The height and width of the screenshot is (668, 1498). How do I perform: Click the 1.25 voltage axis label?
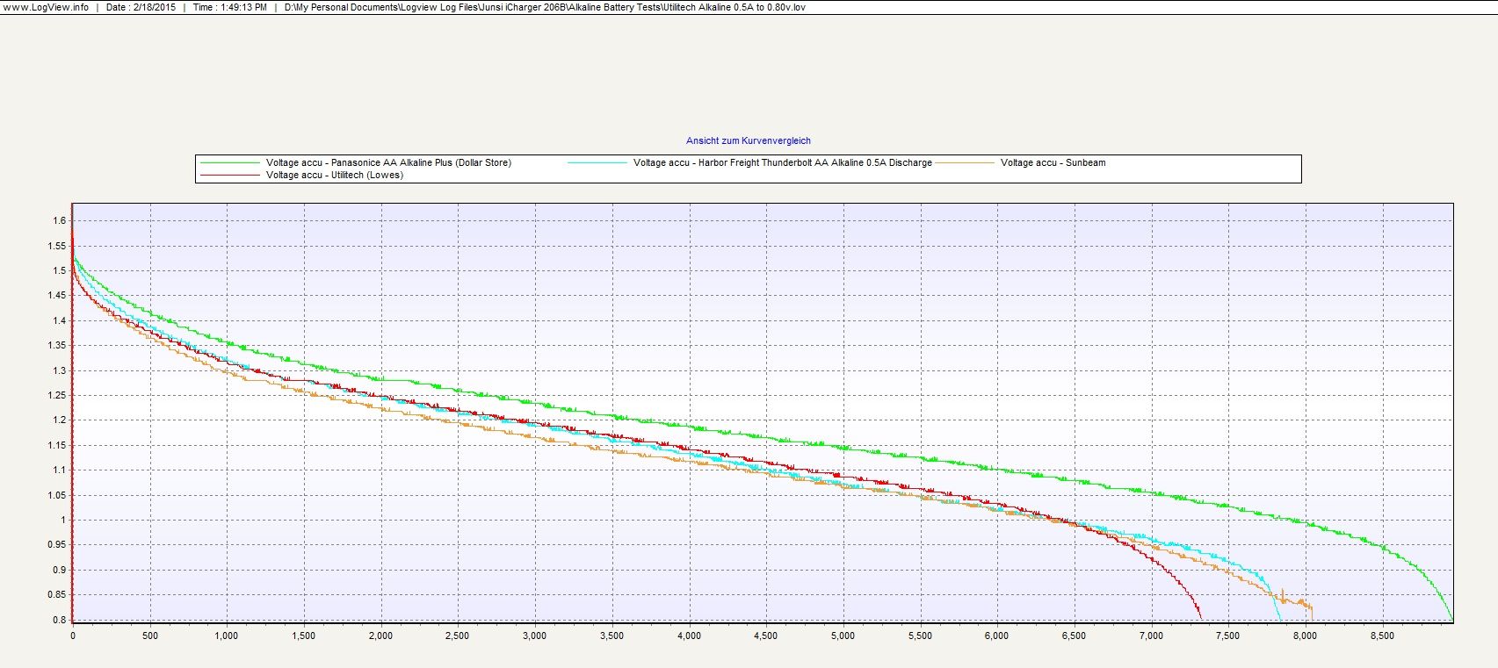(56, 395)
